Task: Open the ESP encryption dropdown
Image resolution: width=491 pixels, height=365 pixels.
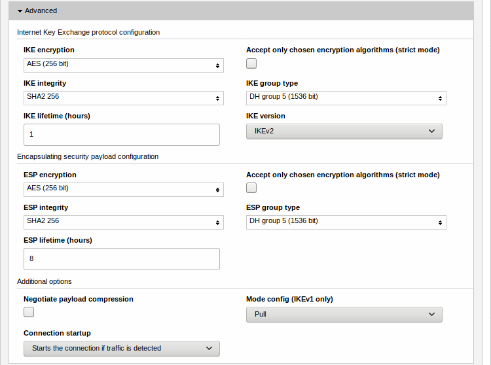Action: 123,189
